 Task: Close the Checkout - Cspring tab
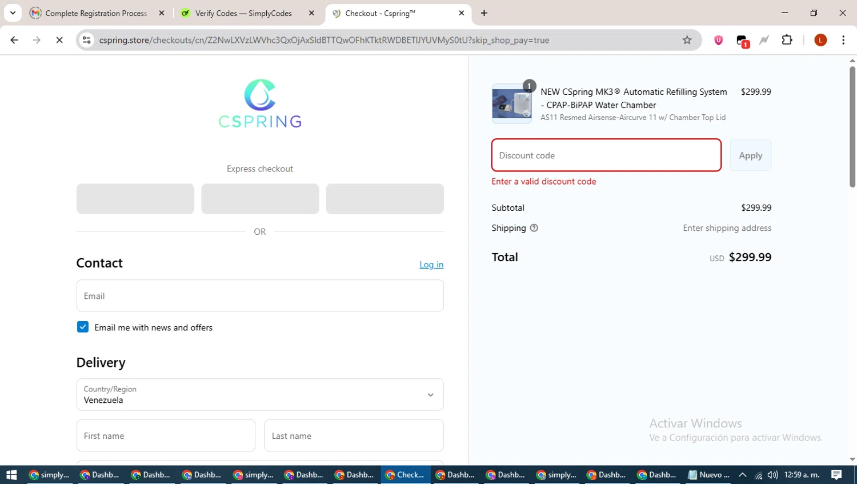(x=462, y=13)
